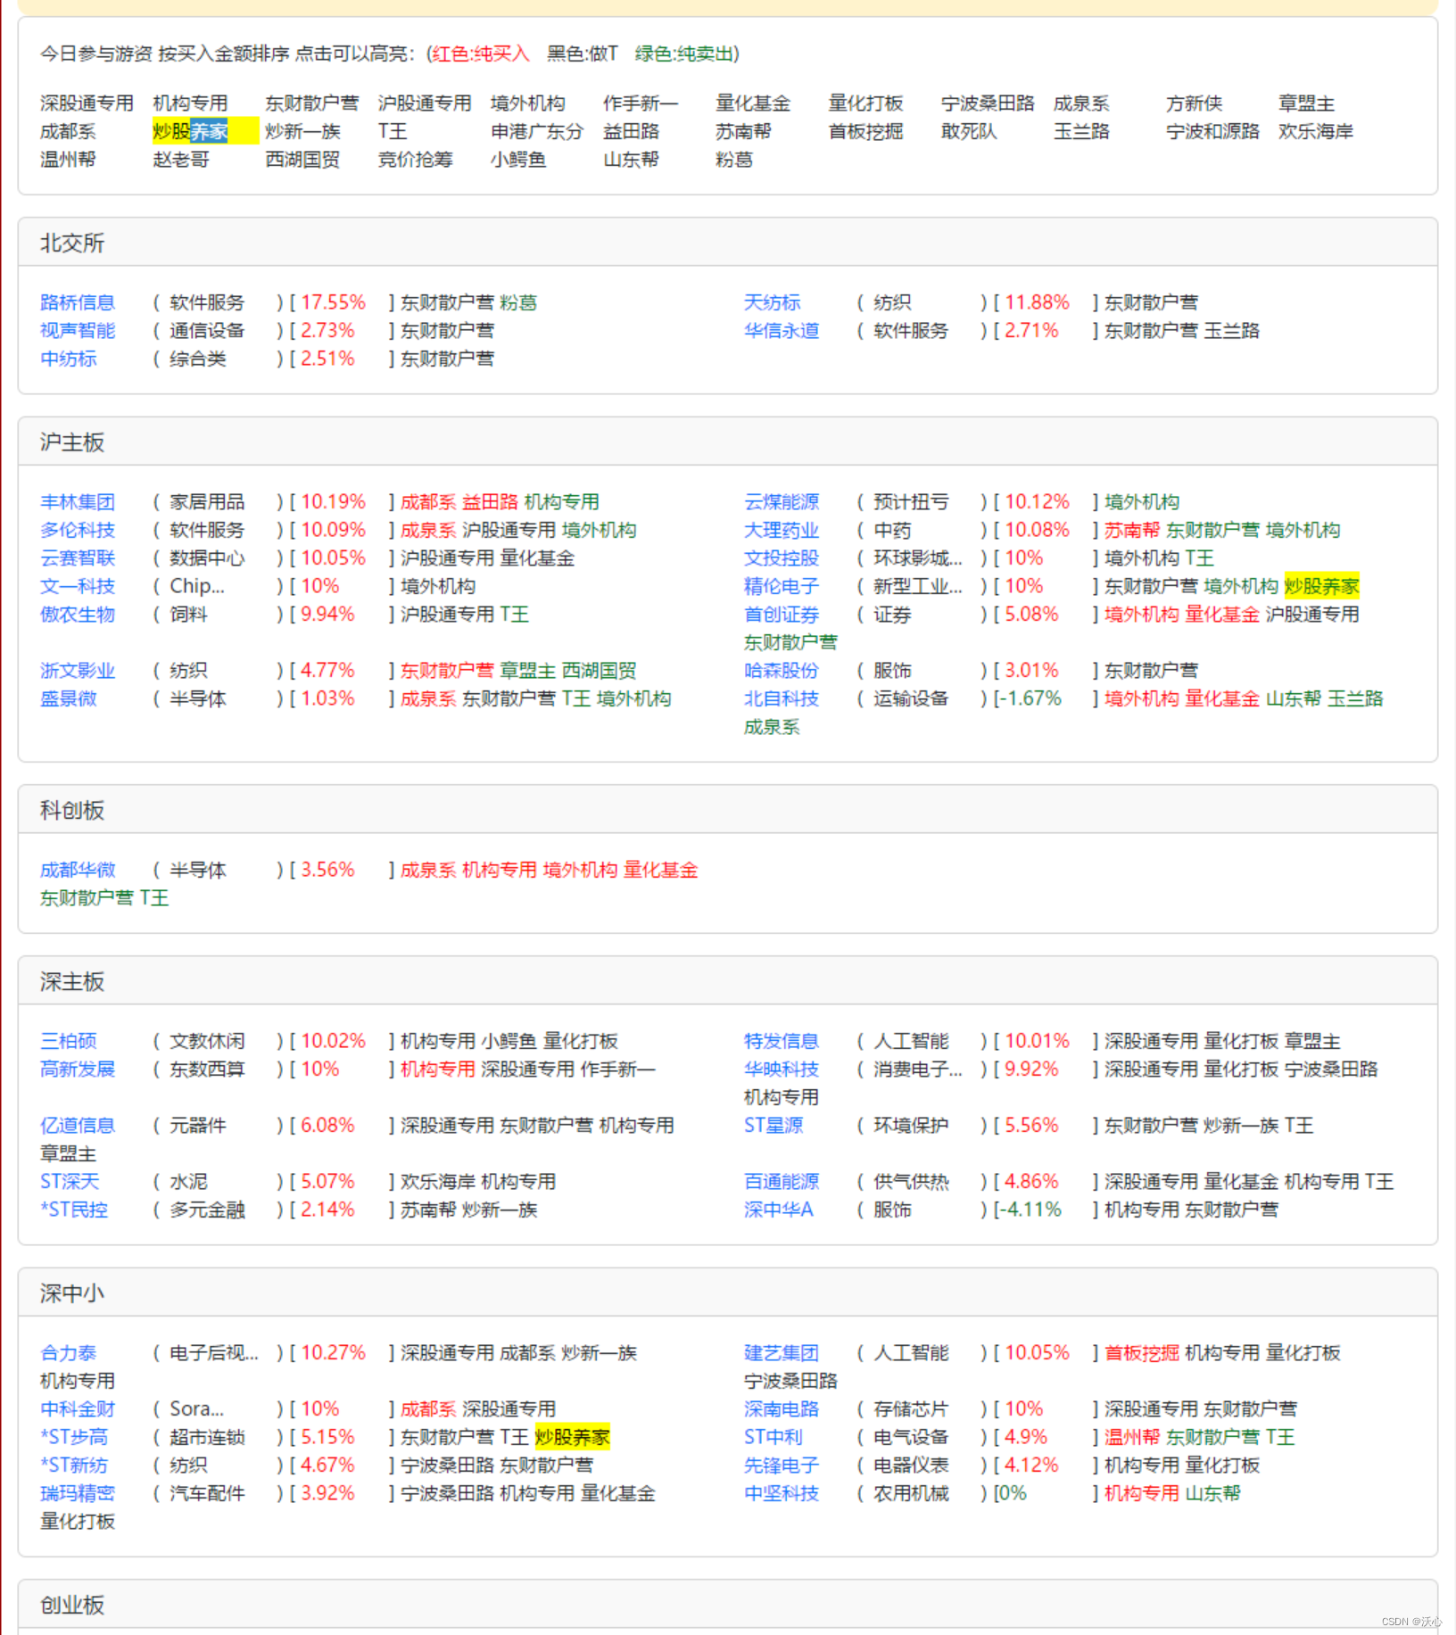Open the 精伦电子 stock link
Screen dimensions: 1456x1635
(782, 586)
